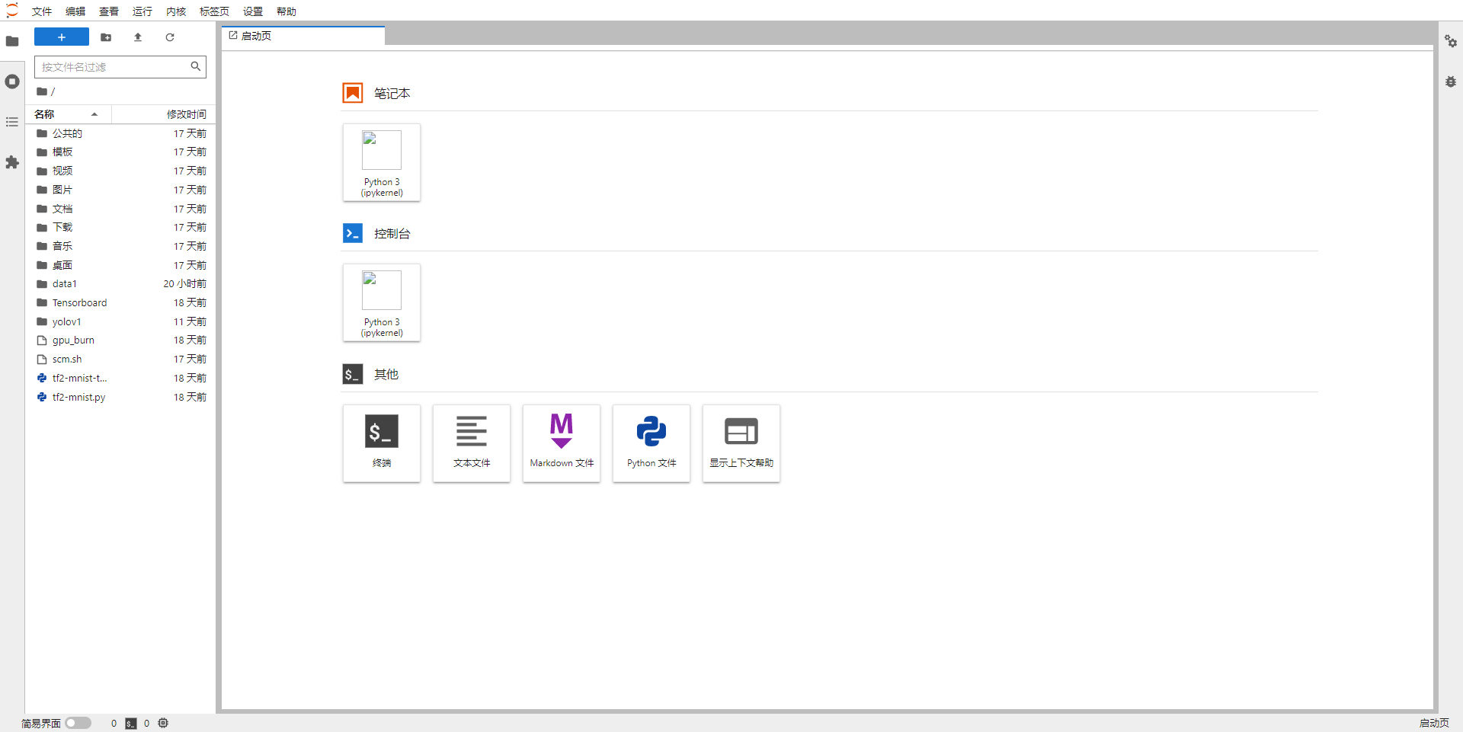Screen dimensions: 1463x732
Task: Click the filter search magnifier icon
Action: click(196, 67)
